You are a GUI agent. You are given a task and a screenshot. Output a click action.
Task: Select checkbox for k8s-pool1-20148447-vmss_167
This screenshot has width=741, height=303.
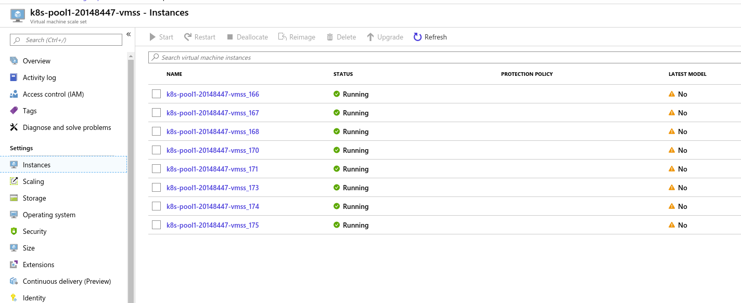coord(156,113)
